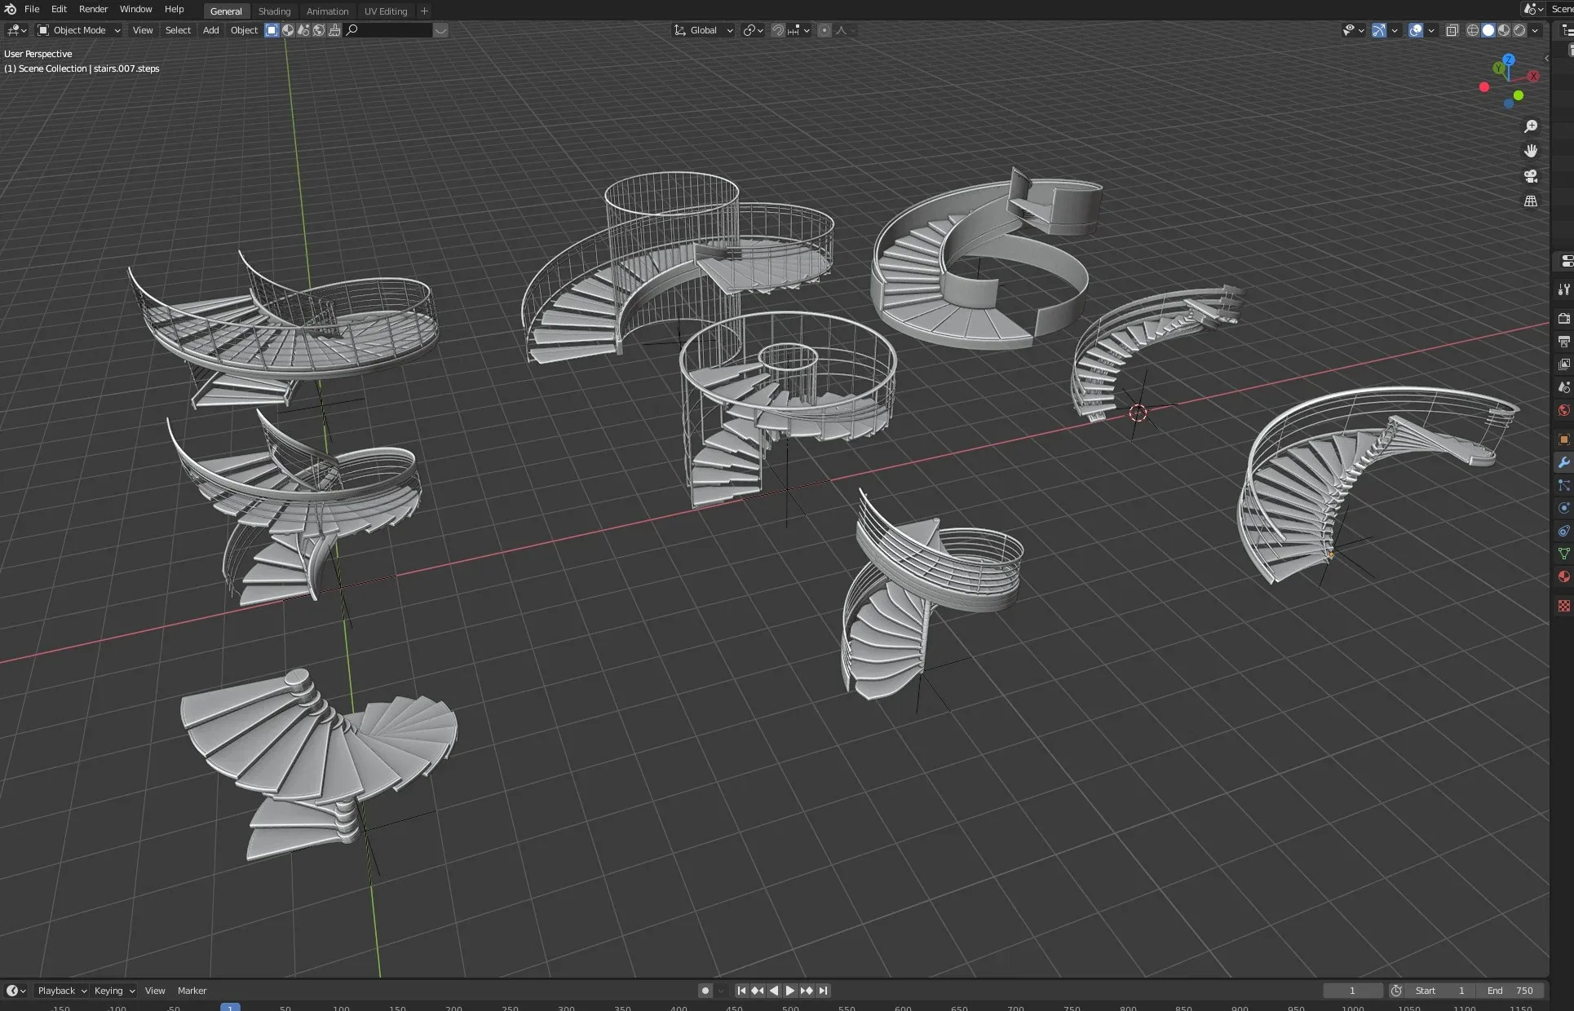
Task: Open the Physics Properties tab
Action: tap(1563, 508)
